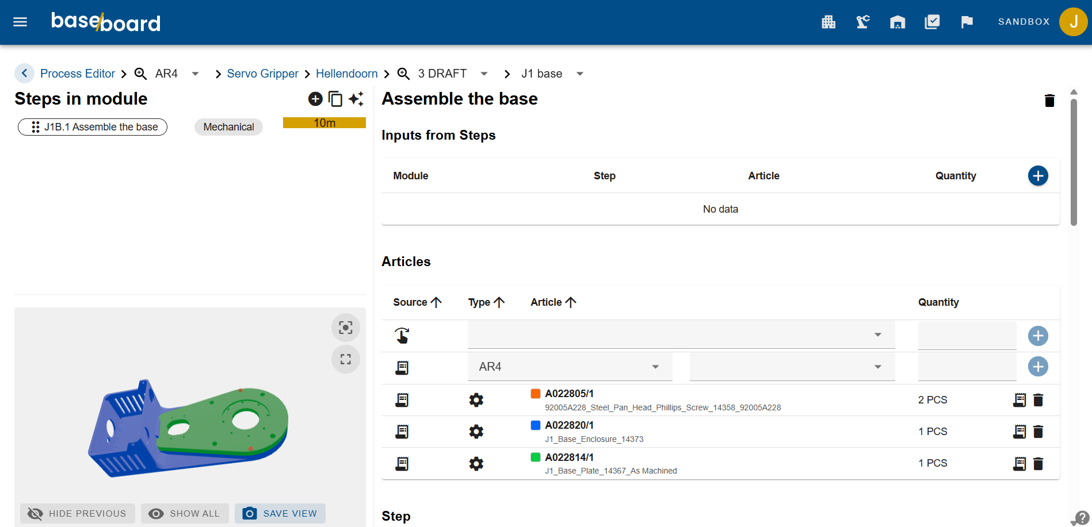Click Save View button
Viewport: 1092px width, 527px height.
(x=280, y=513)
